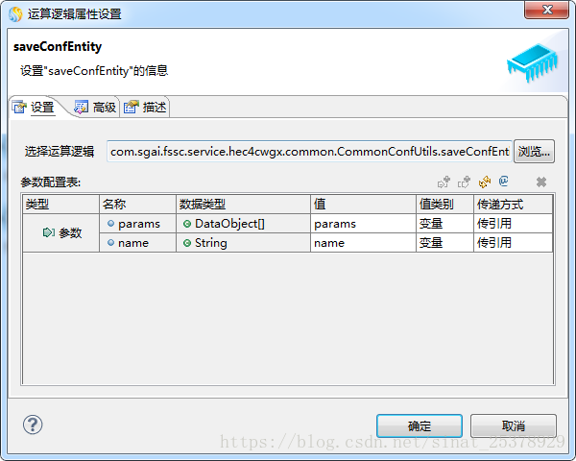Click the blue dot beside name parameter

(x=110, y=243)
